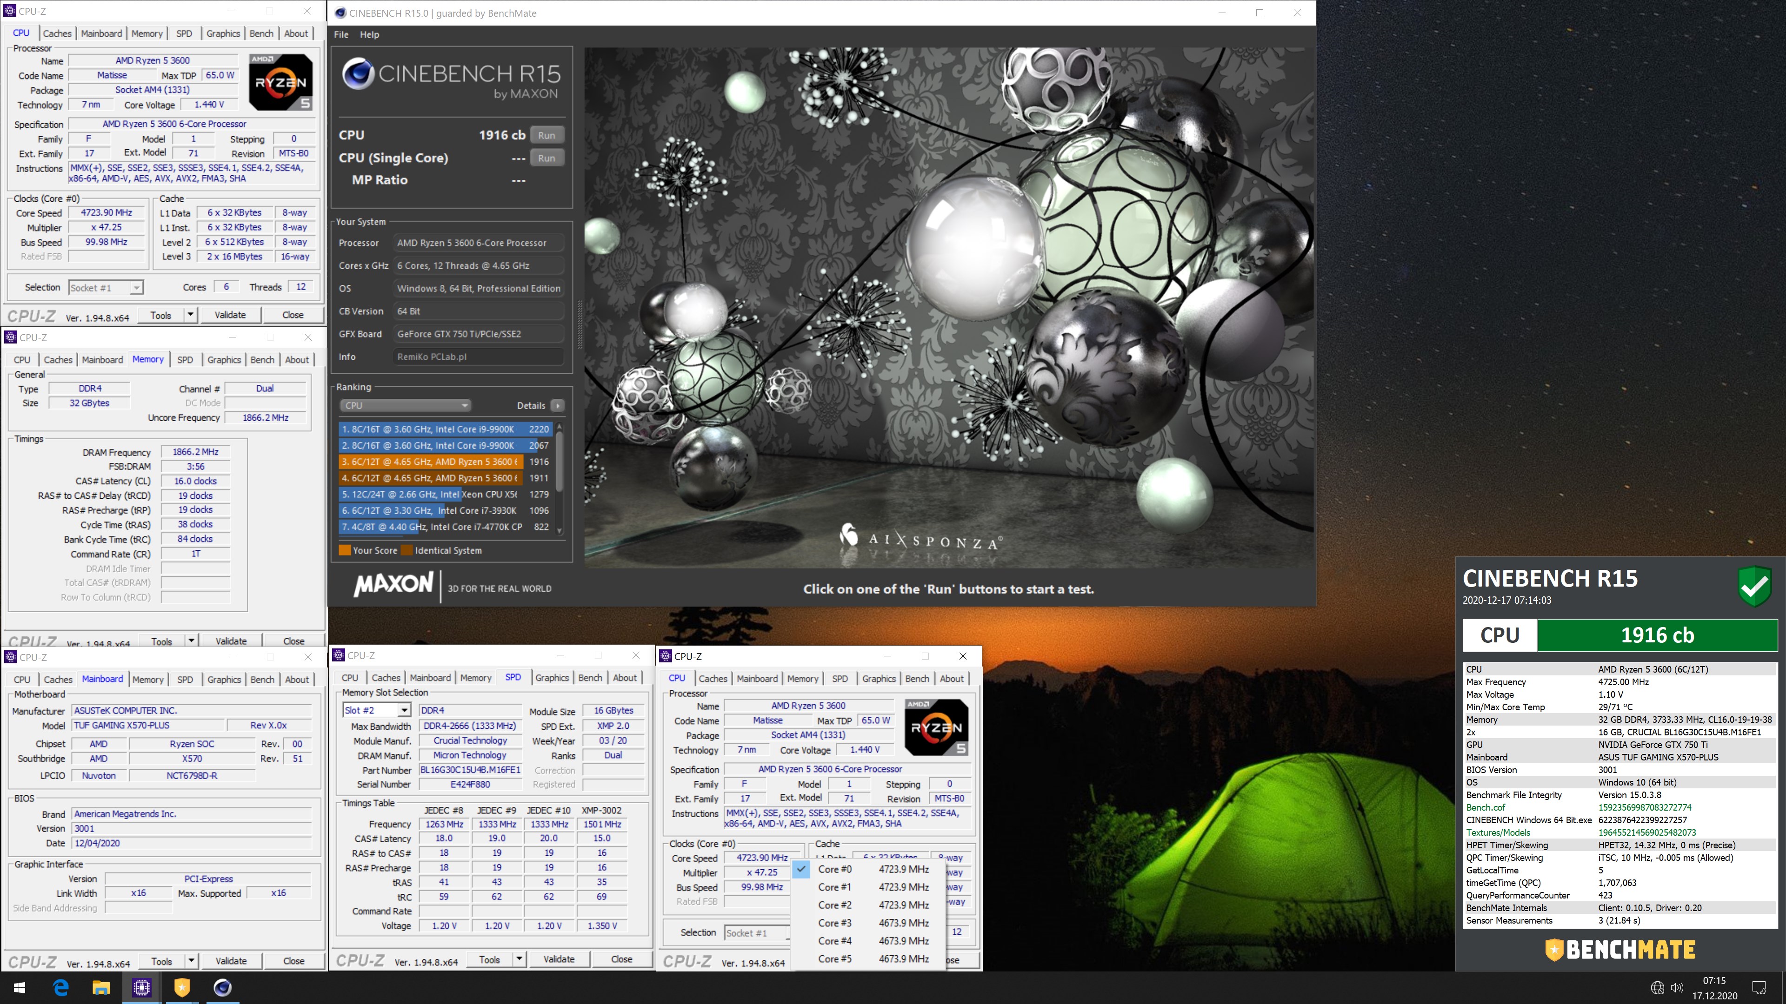Click CPU-Z icon in SPD window title bar
The image size is (1786, 1004).
pos(338,655)
